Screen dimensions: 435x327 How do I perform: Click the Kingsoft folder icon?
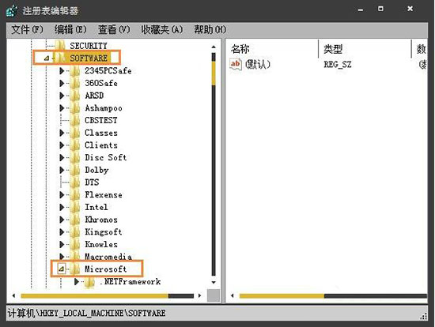[75, 231]
